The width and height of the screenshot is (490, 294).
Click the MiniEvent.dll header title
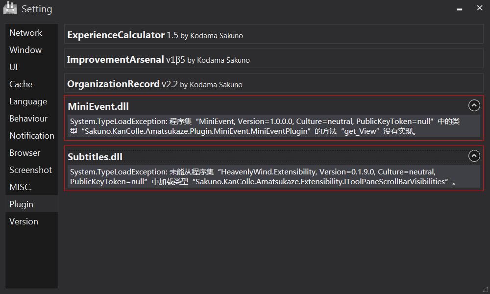pos(98,106)
